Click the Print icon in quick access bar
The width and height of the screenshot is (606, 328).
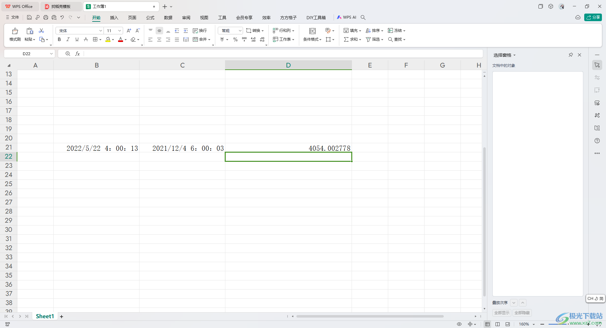click(46, 17)
